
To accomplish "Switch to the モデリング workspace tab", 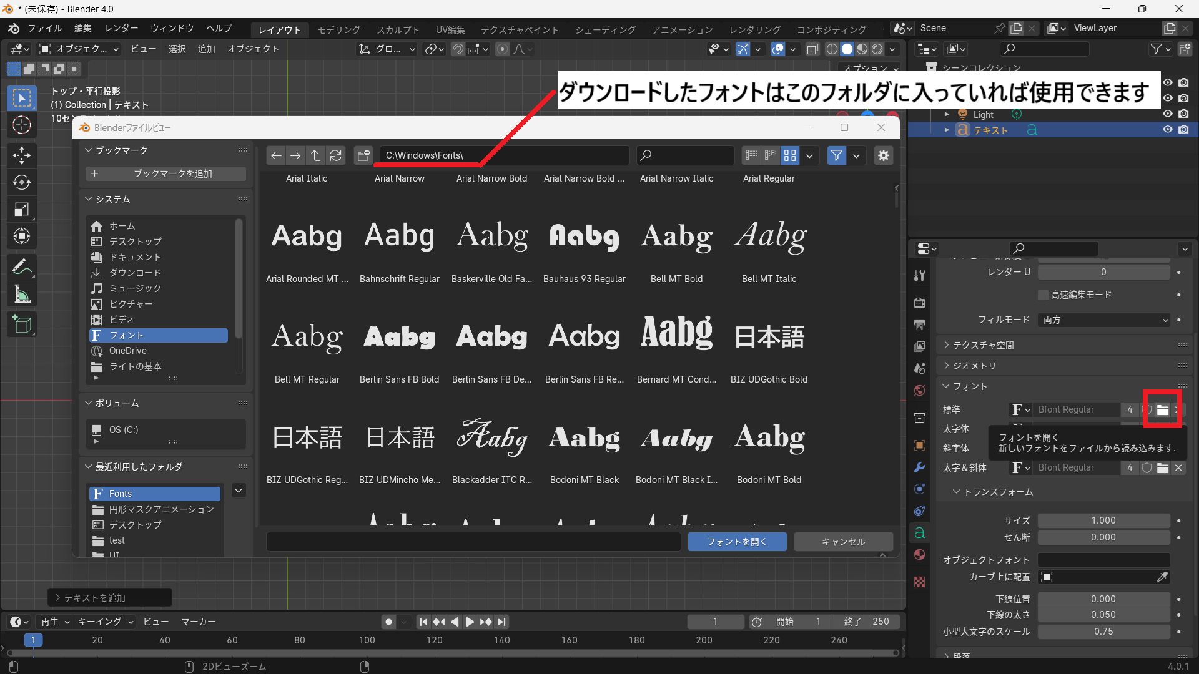I will point(338,30).
